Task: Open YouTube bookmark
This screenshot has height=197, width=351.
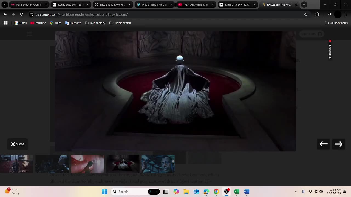Action: (x=38, y=23)
